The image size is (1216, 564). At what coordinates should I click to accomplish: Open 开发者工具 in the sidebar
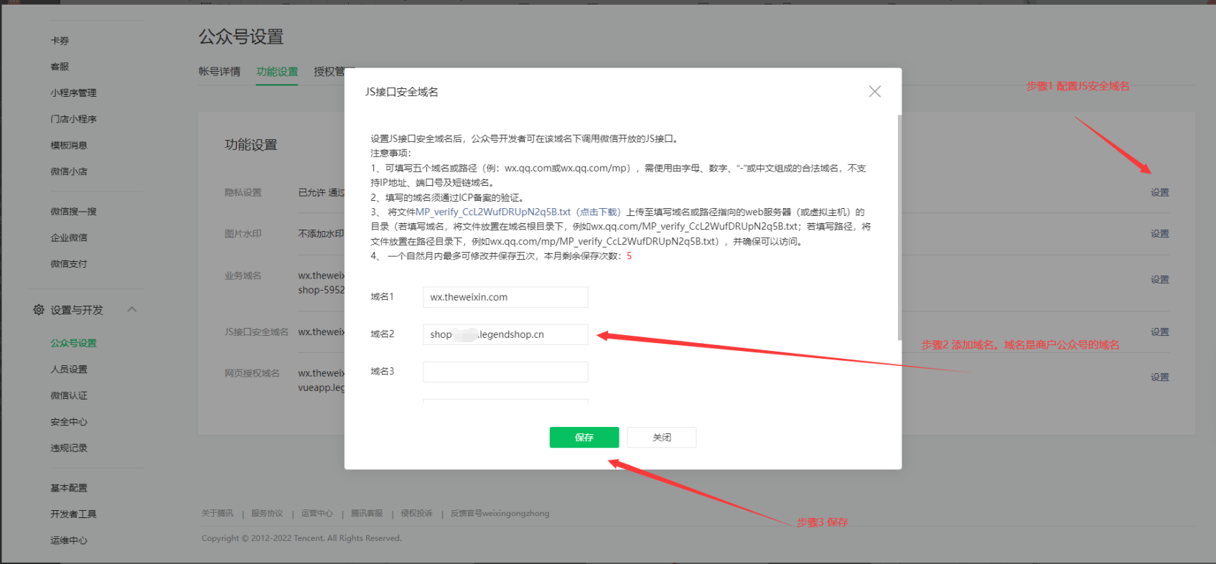(x=73, y=514)
